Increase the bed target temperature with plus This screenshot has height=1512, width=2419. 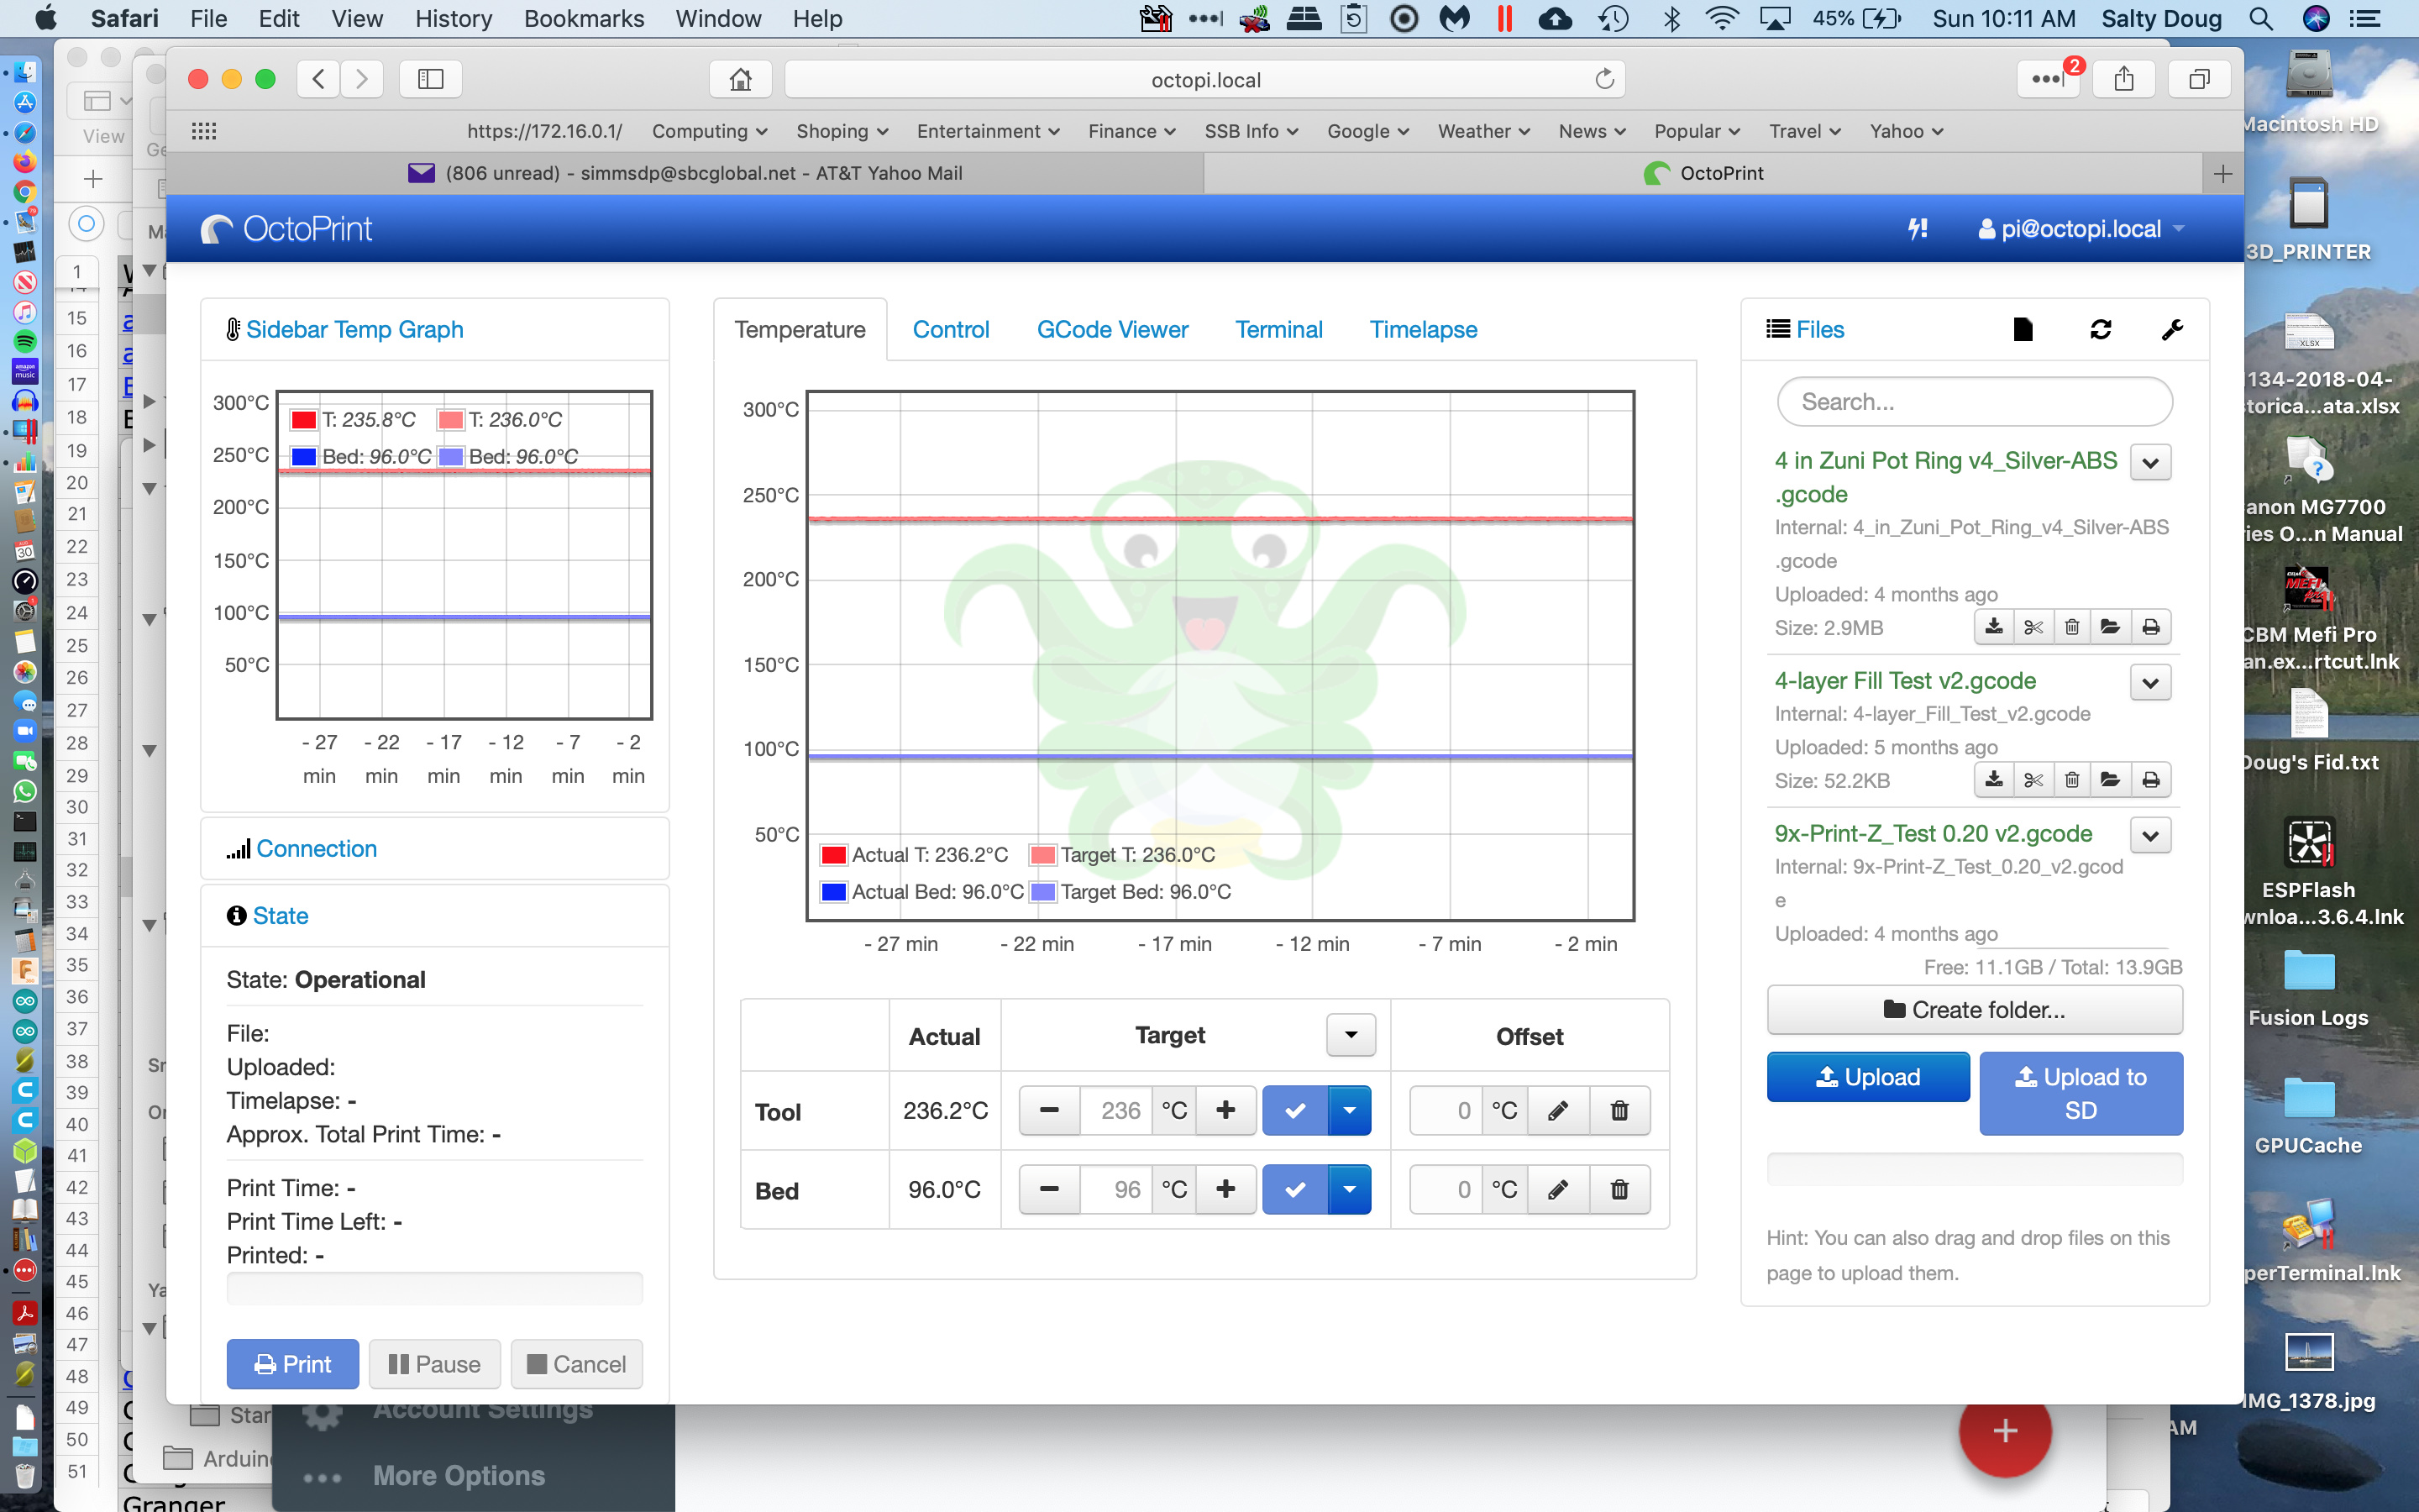click(1225, 1189)
